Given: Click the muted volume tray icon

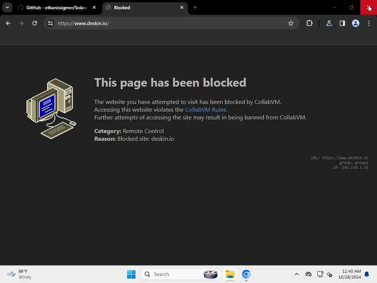Looking at the screenshot, I should click(330, 274).
